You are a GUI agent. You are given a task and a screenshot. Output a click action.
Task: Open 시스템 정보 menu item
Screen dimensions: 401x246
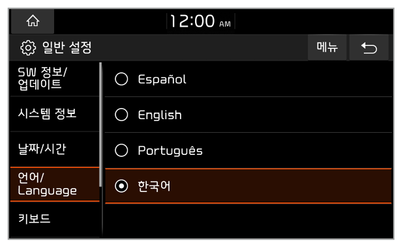55,114
